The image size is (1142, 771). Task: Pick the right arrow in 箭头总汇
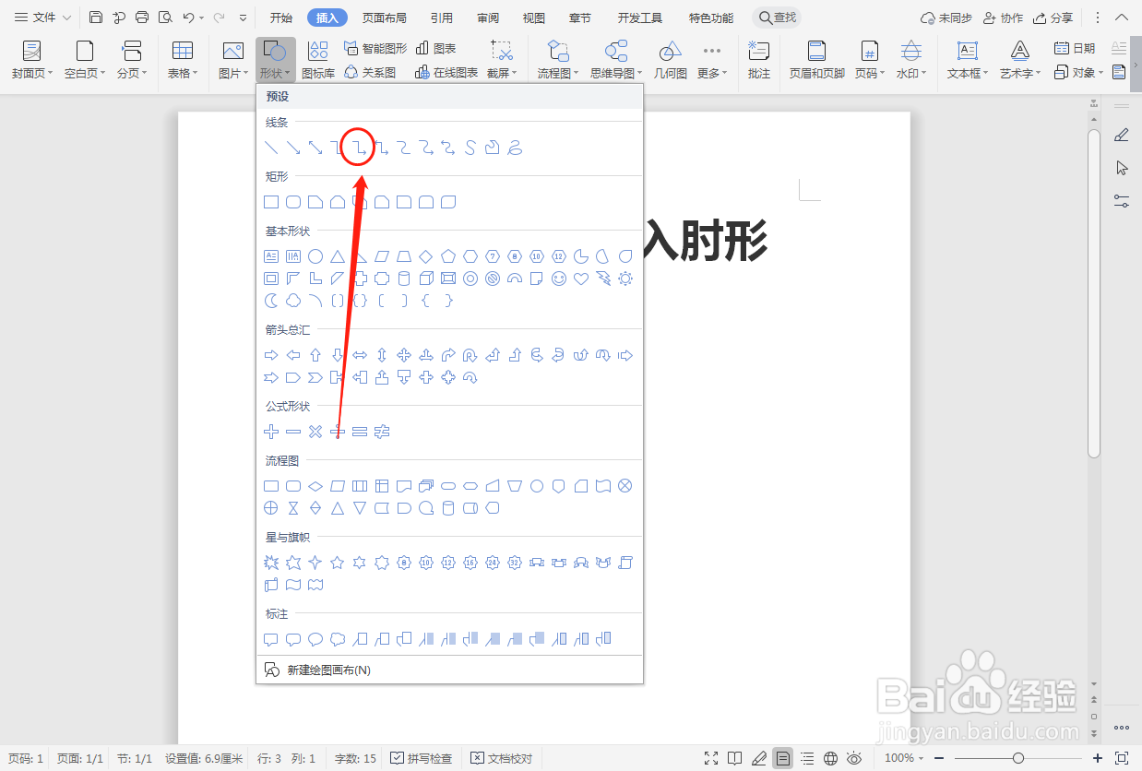[271, 355]
